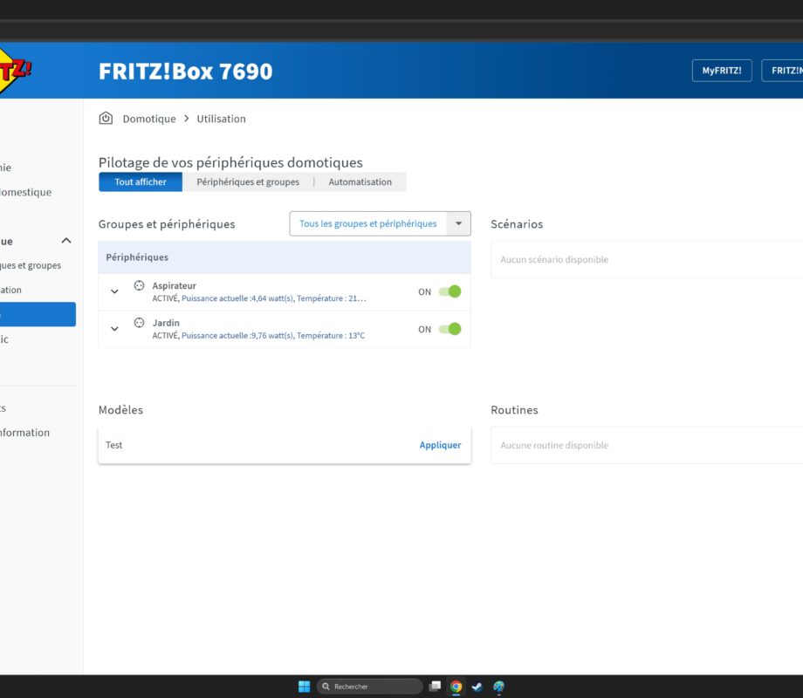
Task: Open the globe app icon in taskbar
Action: 498,687
